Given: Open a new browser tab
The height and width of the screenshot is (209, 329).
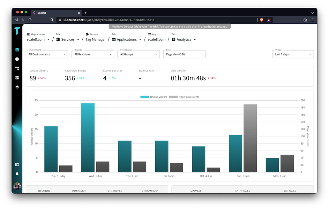Looking at the screenshot, I should click(86, 13).
